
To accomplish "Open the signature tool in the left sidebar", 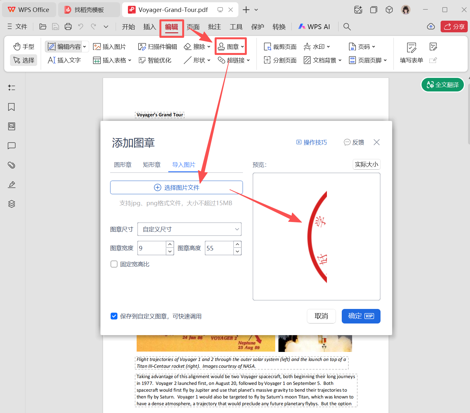I will coord(11,185).
